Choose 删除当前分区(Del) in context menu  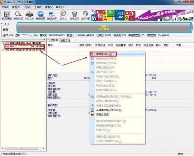pyautogui.click(x=117, y=63)
